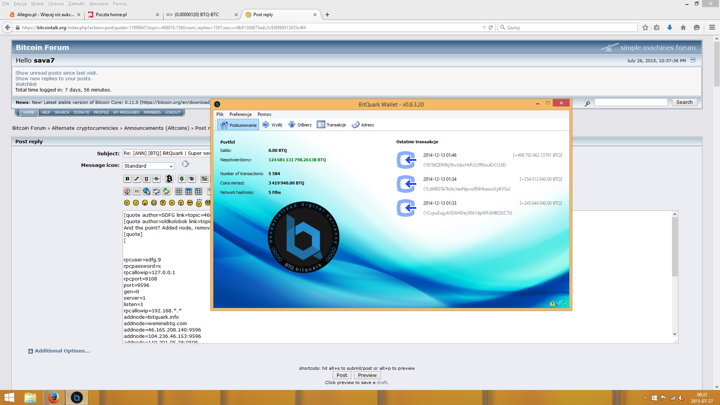Open forum PROFILE menu item
Viewport: 720px width, 405px height.
101,112
